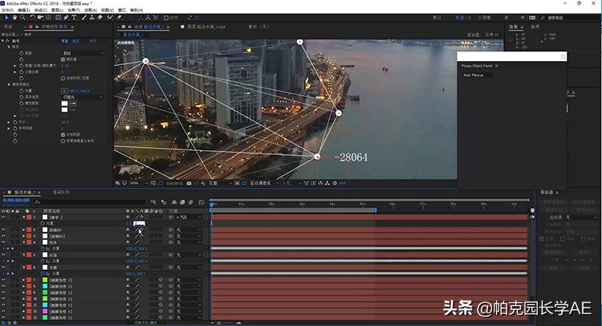Open the viewer magnification 100% dropdown

[136, 183]
